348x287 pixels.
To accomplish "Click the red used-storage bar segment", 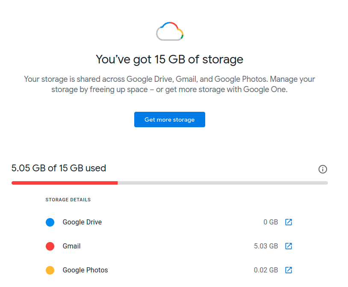I will [x=65, y=183].
